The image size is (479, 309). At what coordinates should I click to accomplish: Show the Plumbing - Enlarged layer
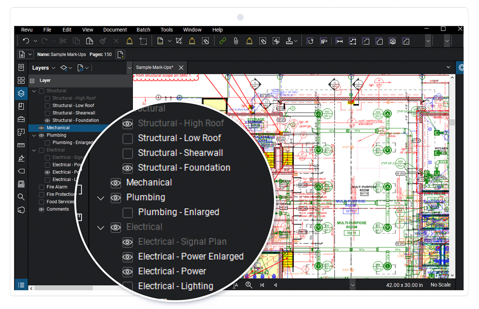[48, 143]
